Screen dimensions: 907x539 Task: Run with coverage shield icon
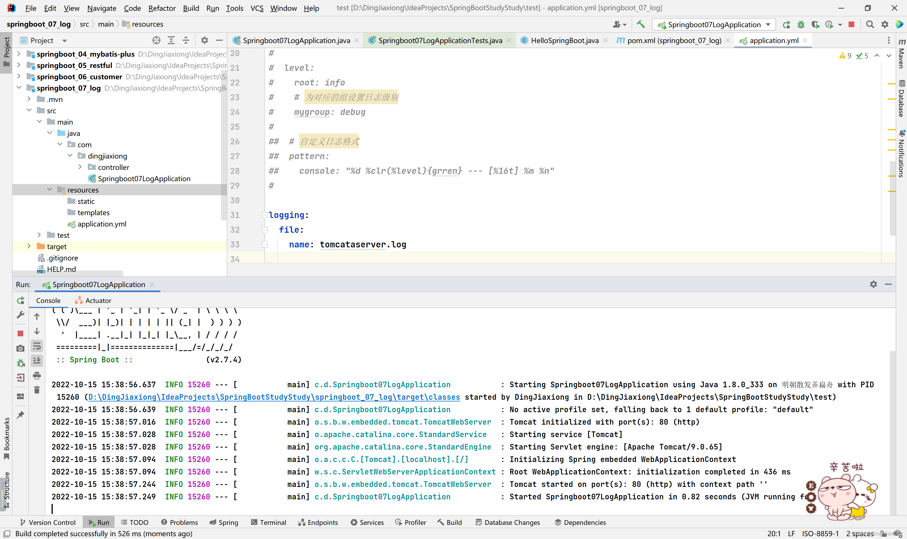coord(815,24)
